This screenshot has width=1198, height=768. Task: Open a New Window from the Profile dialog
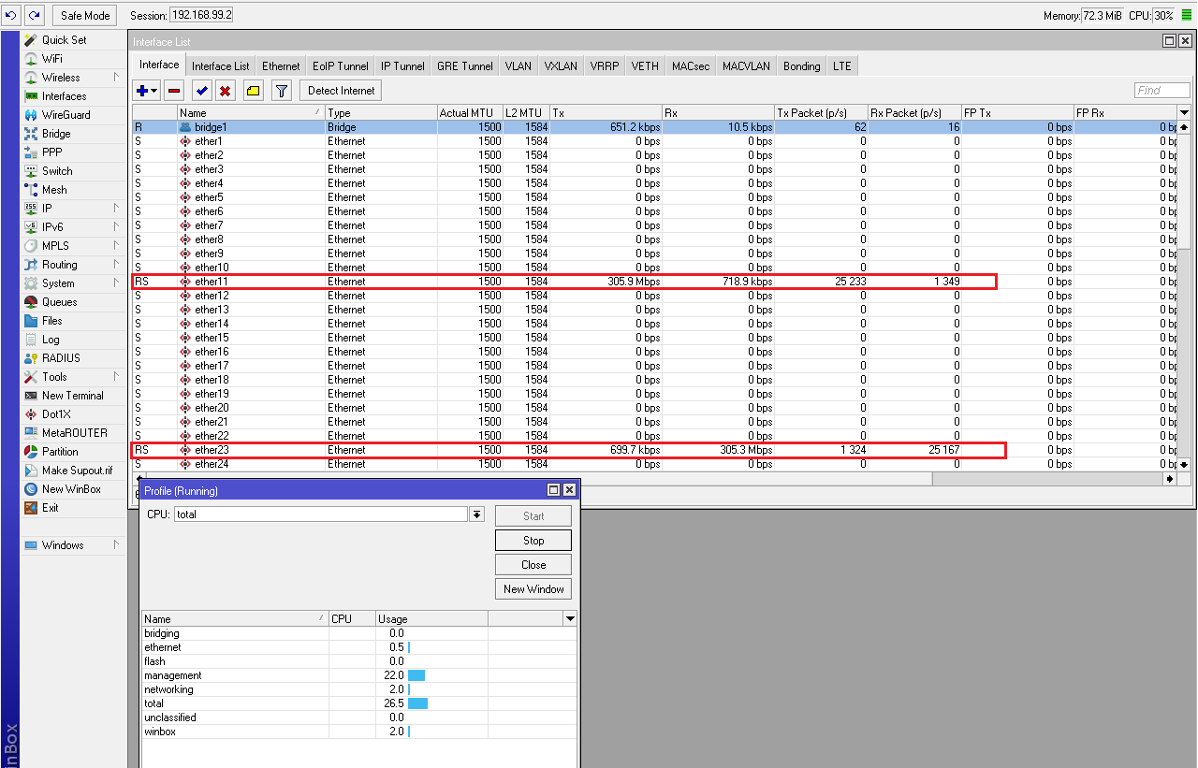tap(533, 588)
